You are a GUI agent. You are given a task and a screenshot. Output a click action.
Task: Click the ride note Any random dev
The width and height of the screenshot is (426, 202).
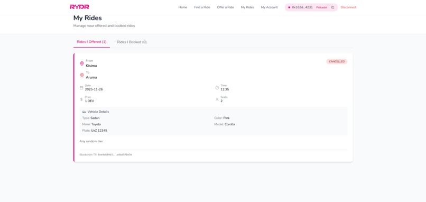tap(91, 141)
